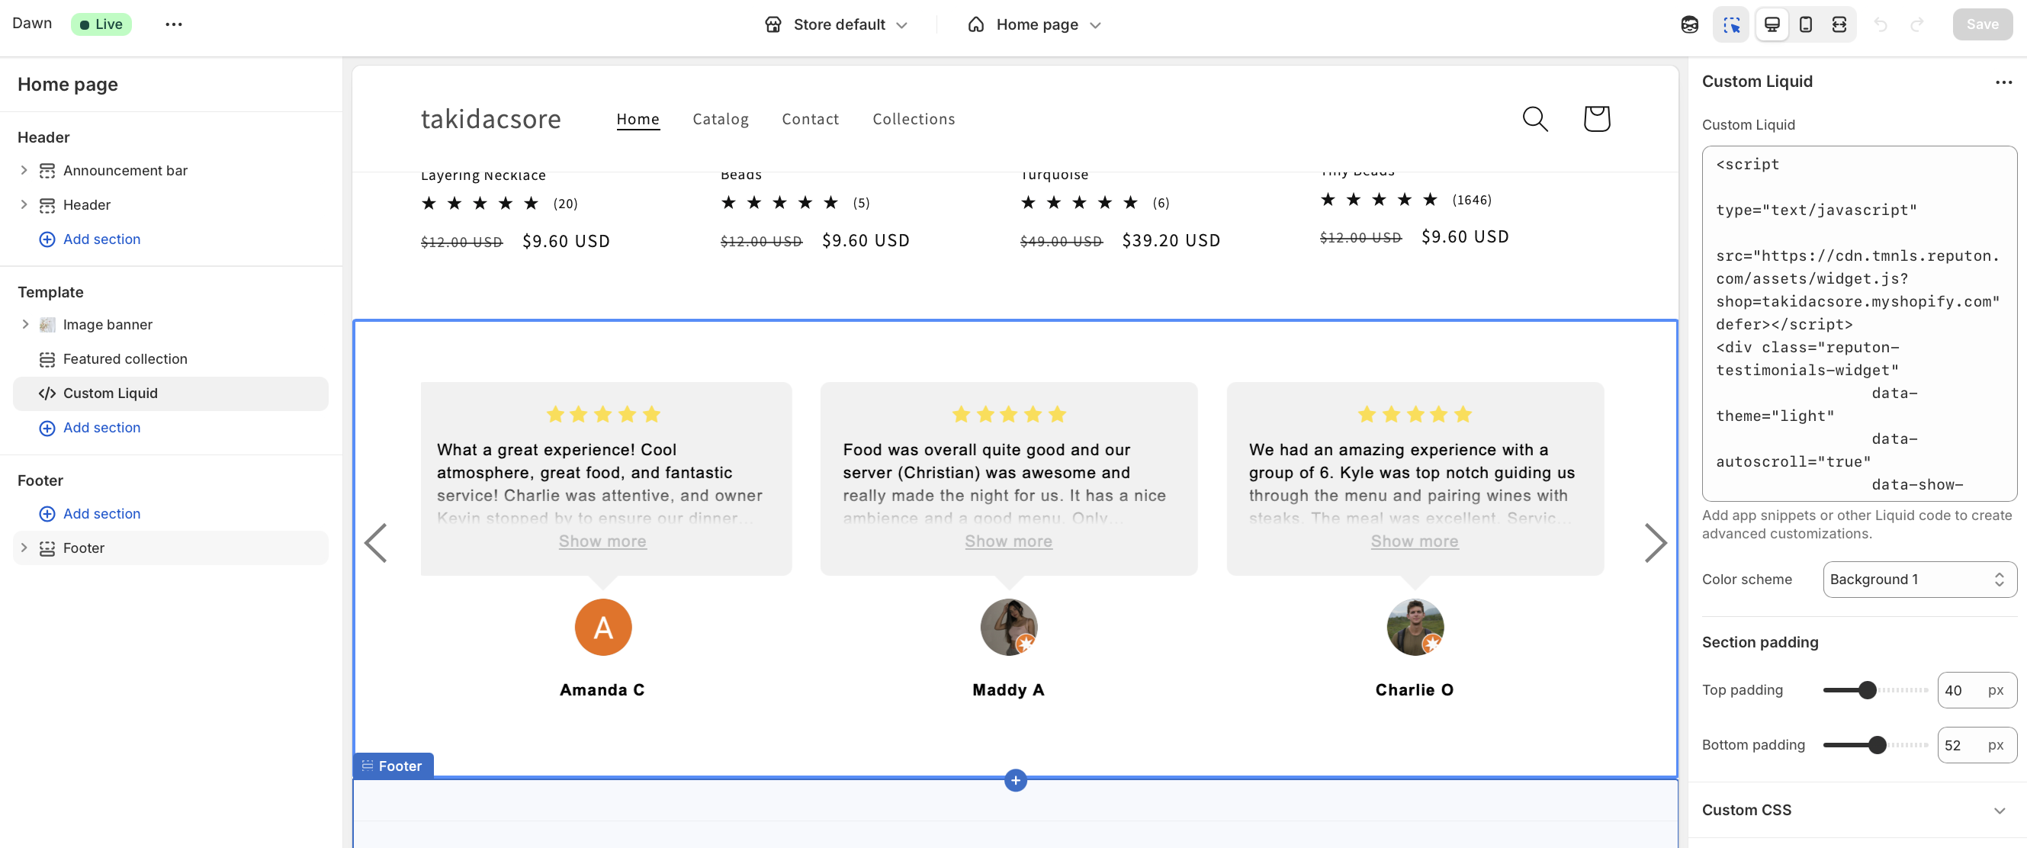Show more of Maddy A's review

tap(1008, 541)
